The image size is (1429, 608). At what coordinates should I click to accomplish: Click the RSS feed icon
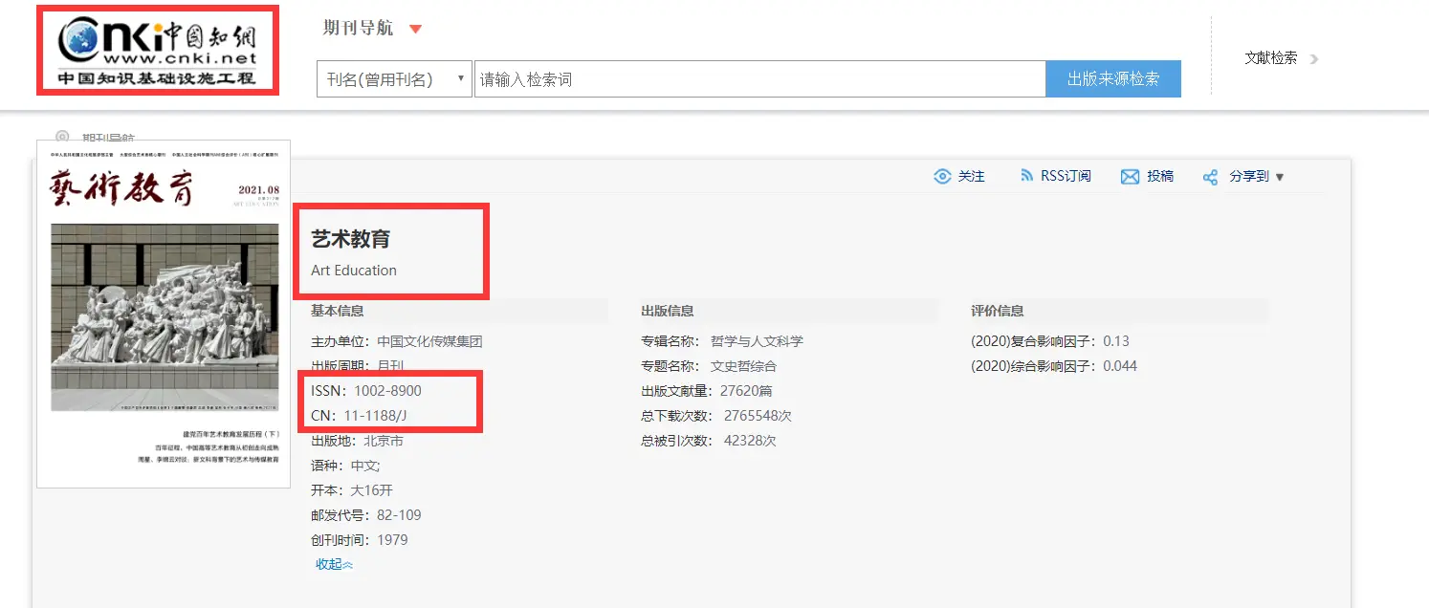(x=1026, y=176)
